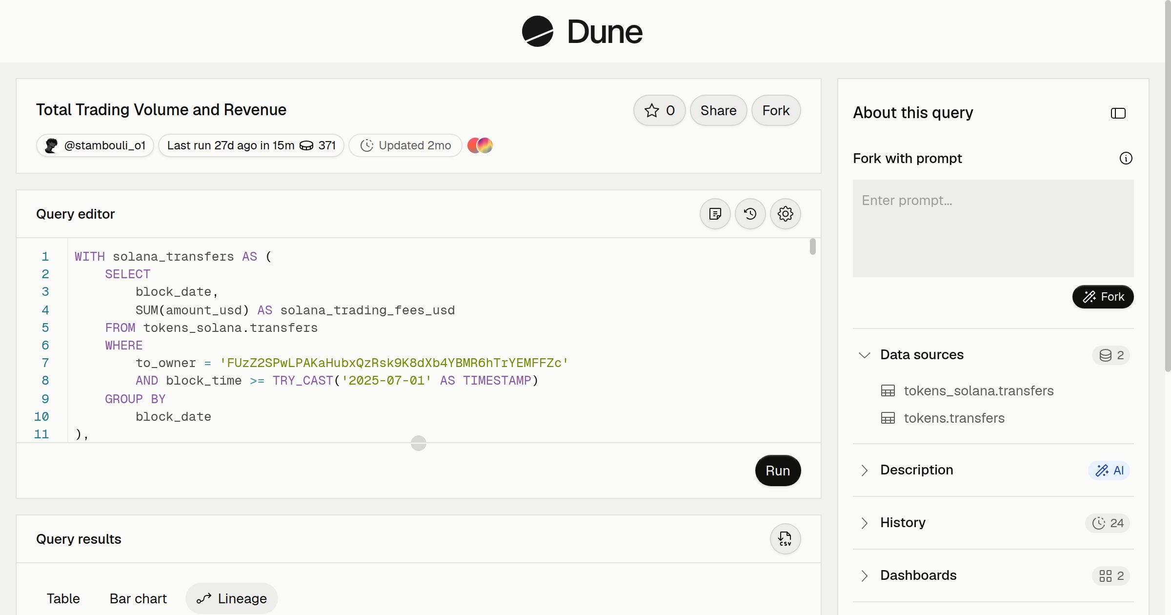Click the tokens_solana.transfers table icon
The image size is (1171, 615).
[888, 391]
